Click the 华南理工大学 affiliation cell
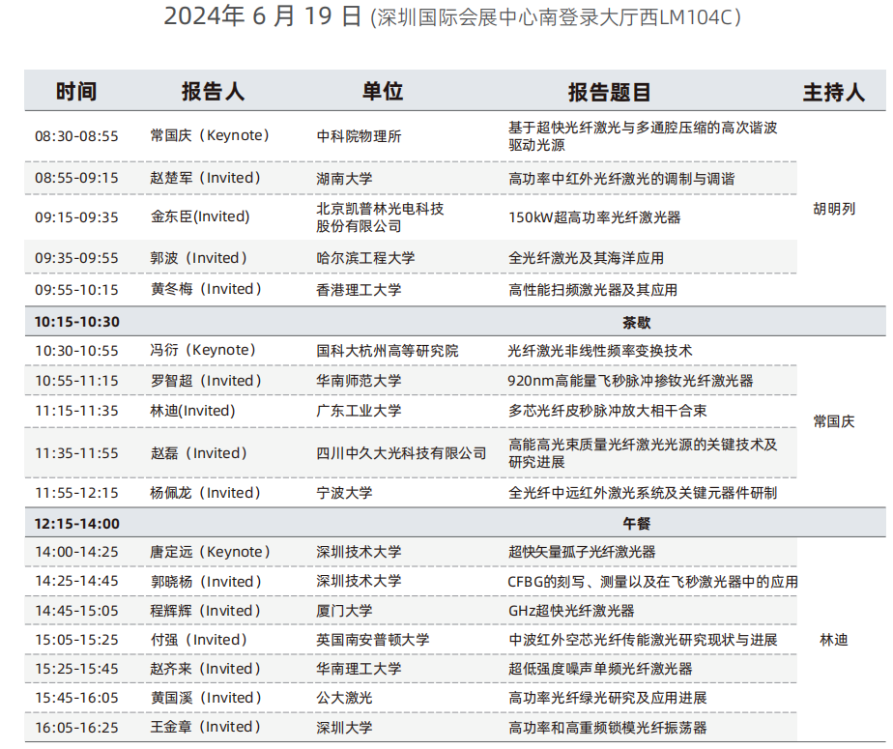The height and width of the screenshot is (749, 893). [x=359, y=669]
